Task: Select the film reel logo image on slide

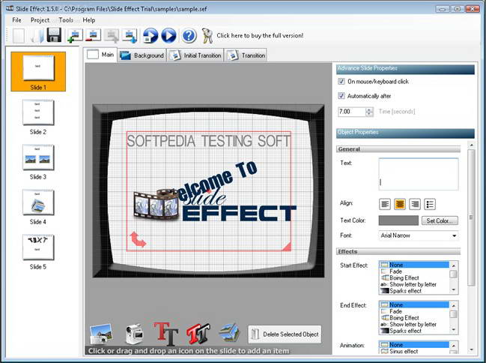Action: click(157, 205)
